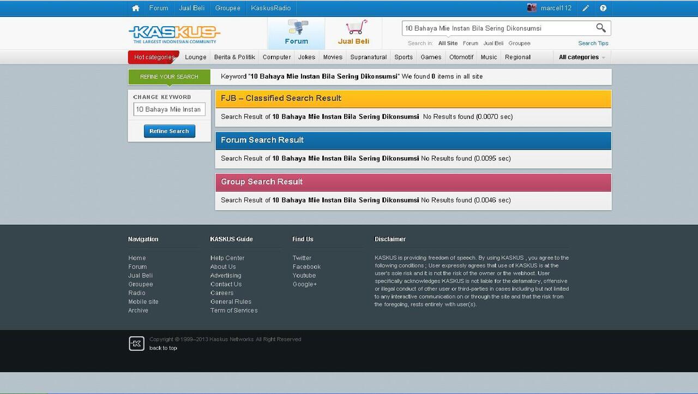Open the footer Archive link
The image size is (698, 394).
pos(139,311)
